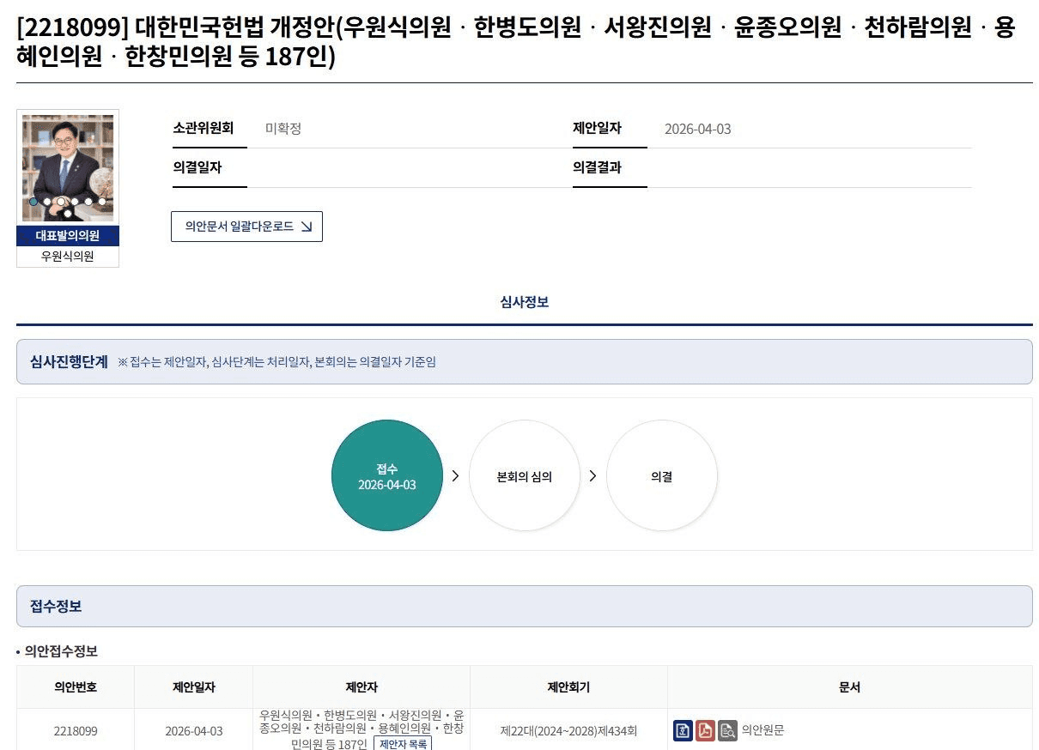The width and height of the screenshot is (1039, 750).
Task: Click the arrow icon in 의안문서 일괄다운로드
Action: 307,227
